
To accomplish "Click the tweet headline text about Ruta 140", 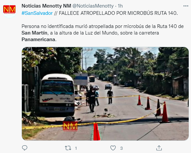I will [118, 13].
